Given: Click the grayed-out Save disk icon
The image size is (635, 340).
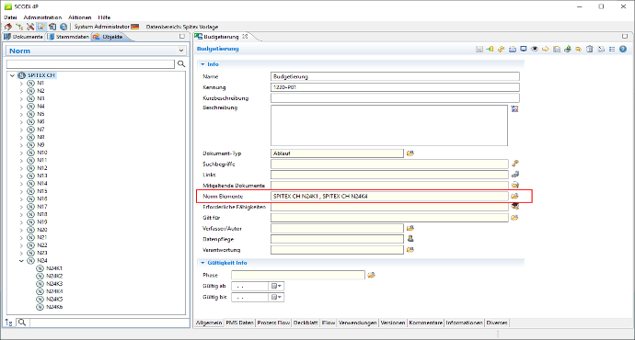Looking at the screenshot, I should point(479,49).
